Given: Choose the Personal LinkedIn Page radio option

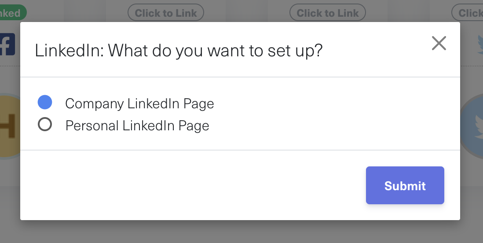Looking at the screenshot, I should 45,125.
